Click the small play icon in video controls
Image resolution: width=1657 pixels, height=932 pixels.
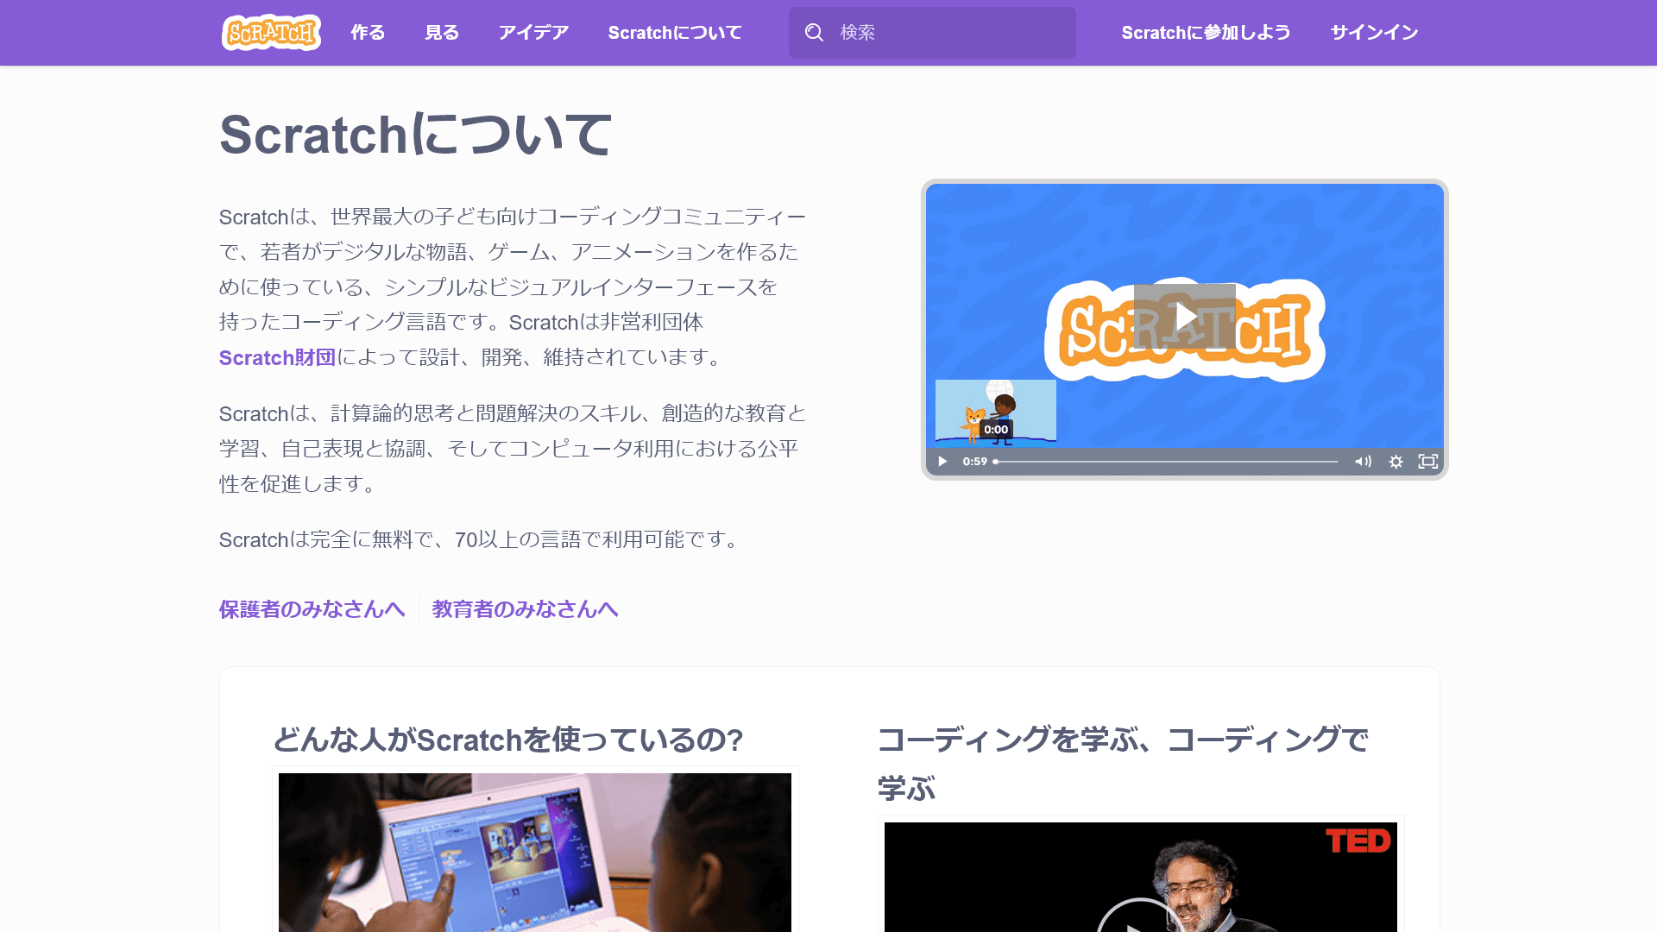(942, 462)
